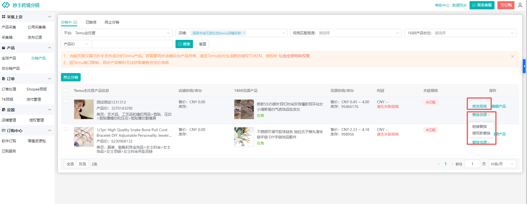The height and width of the screenshot is (204, 527).
Task: Open 软件订购 in the sidebar
Action: tap(9, 141)
